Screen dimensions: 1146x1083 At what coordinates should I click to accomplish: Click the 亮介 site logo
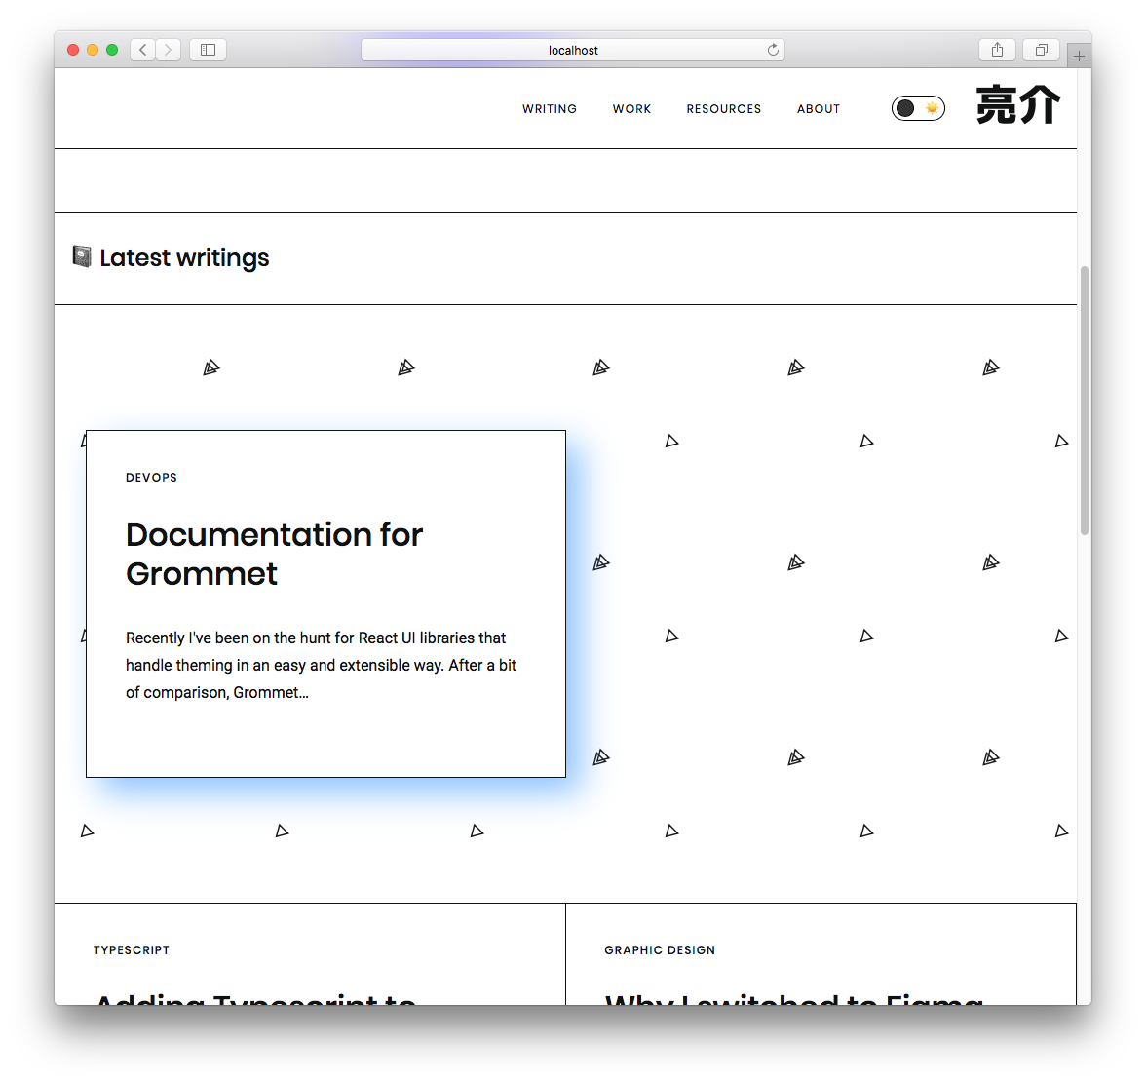pyautogui.click(x=1017, y=106)
